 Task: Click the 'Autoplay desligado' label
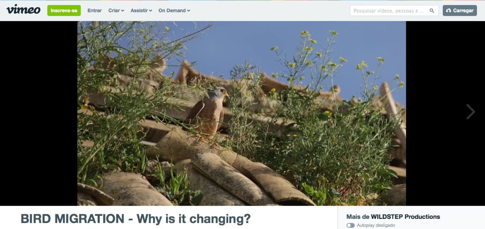point(376,225)
